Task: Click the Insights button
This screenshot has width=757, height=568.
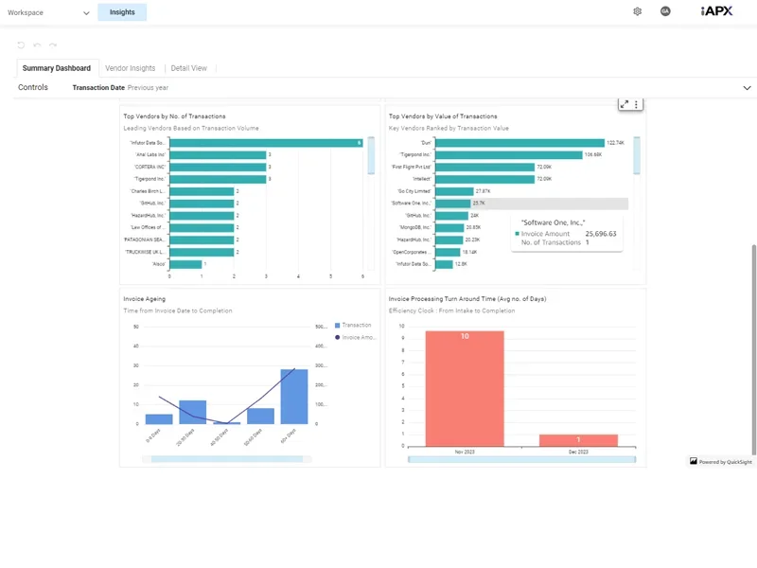Action: click(122, 12)
